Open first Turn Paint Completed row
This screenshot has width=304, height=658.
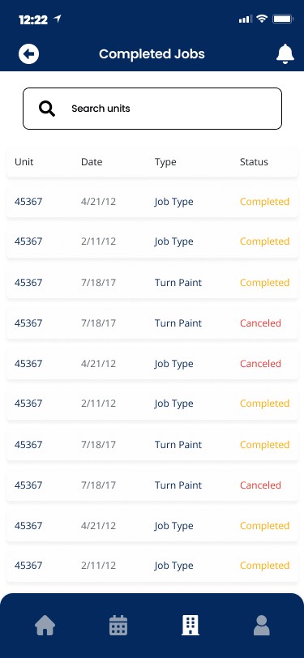(152, 283)
